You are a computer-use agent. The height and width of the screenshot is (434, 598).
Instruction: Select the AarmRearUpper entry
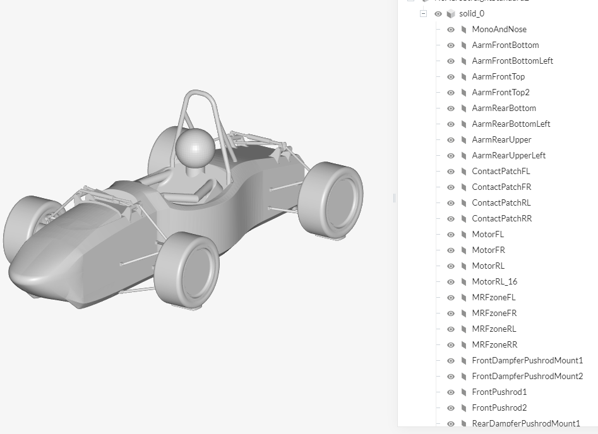tap(501, 140)
